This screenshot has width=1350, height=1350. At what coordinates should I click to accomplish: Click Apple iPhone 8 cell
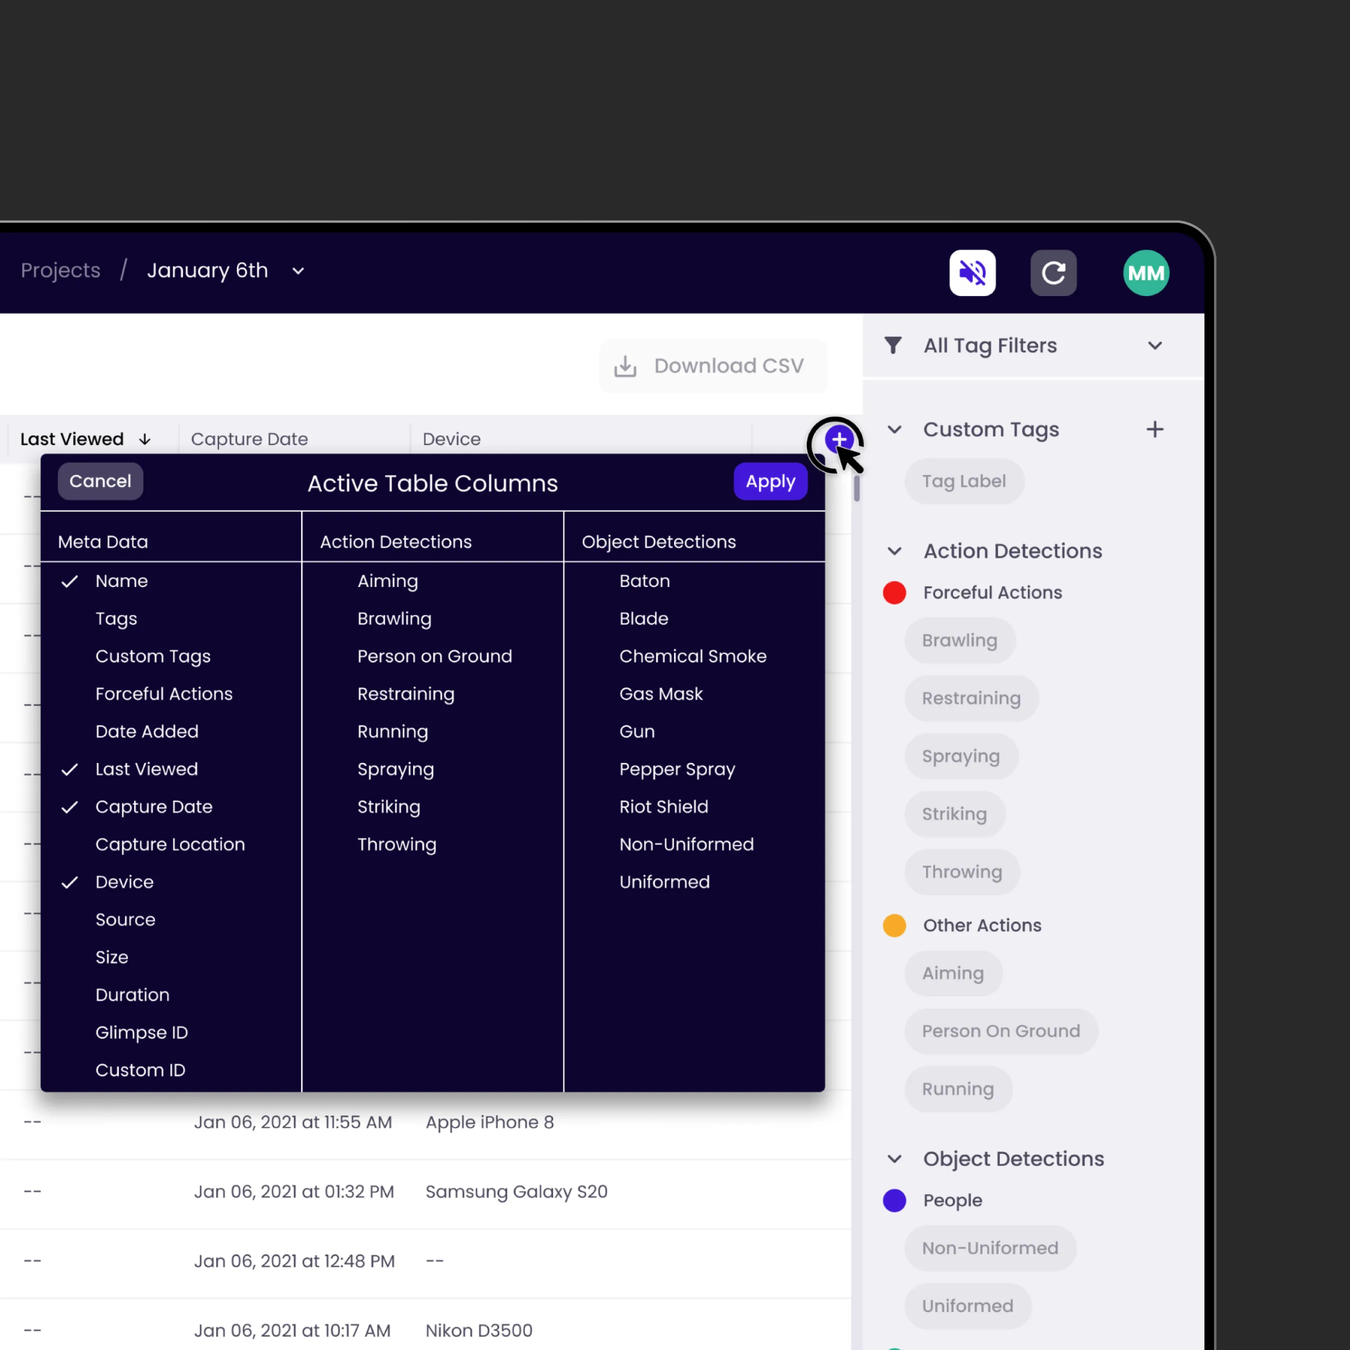tap(490, 1122)
